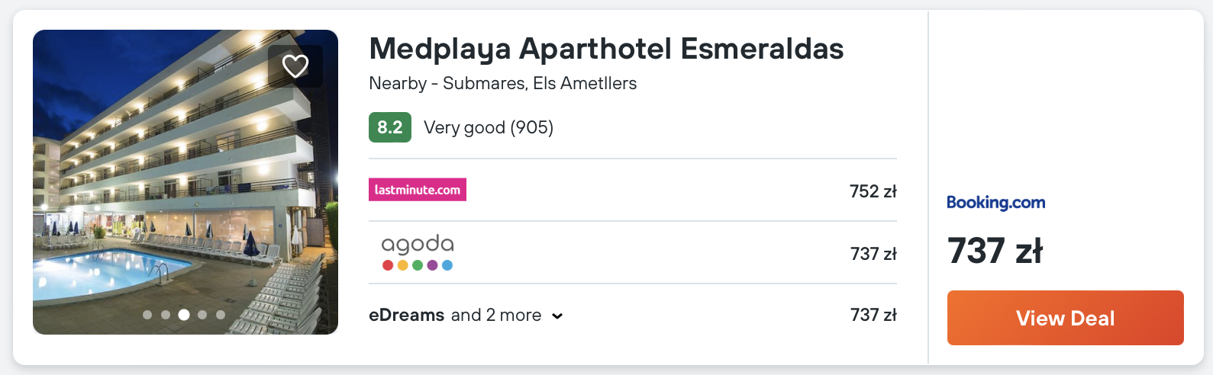The image size is (1213, 375).
Task: Click the large 737 zł Booking.com price
Action: (995, 251)
